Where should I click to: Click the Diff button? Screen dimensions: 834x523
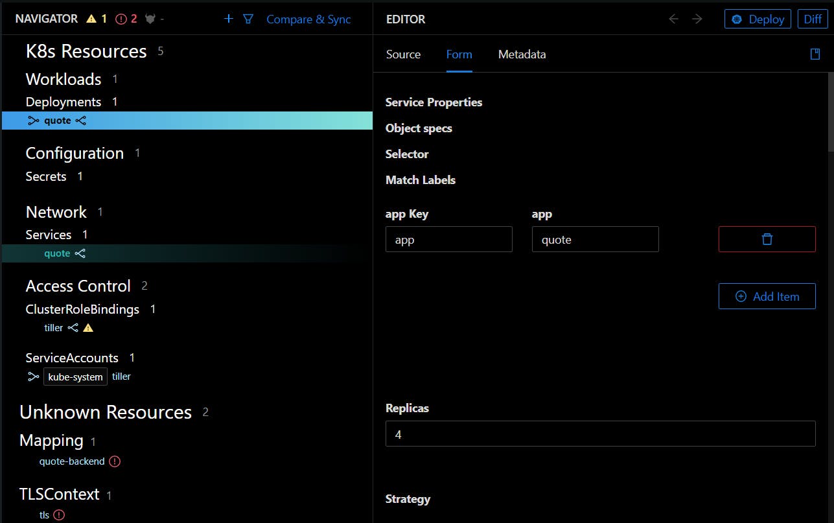pyautogui.click(x=813, y=19)
